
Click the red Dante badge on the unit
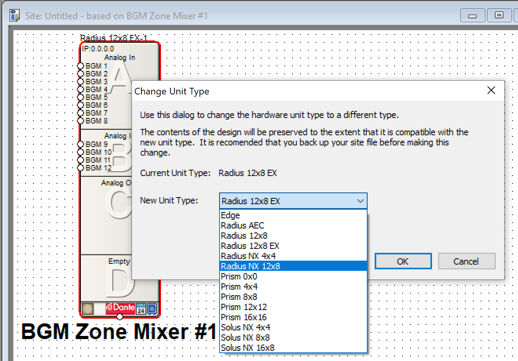(121, 308)
